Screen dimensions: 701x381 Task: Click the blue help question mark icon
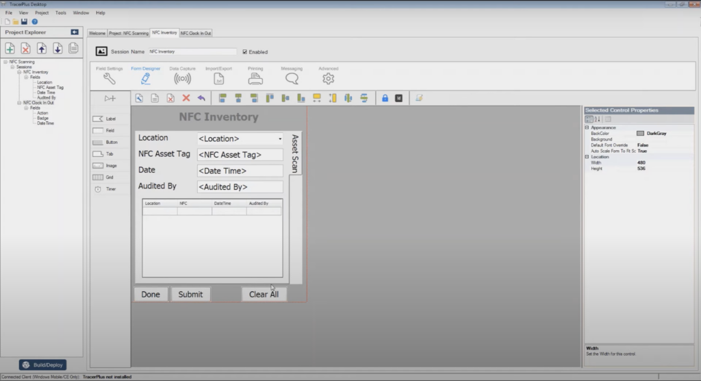tap(34, 21)
